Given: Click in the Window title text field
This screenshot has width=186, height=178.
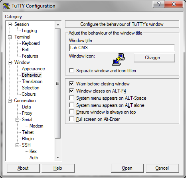Looking at the screenshot, I should [x=122, y=48].
